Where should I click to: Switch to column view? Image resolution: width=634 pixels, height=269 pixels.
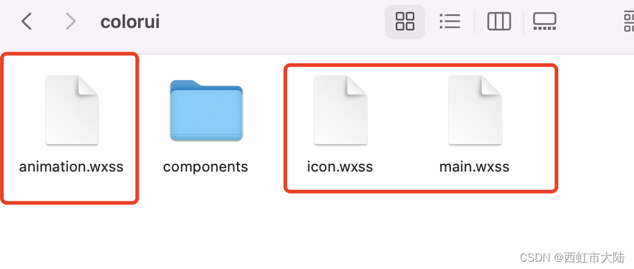tap(499, 21)
